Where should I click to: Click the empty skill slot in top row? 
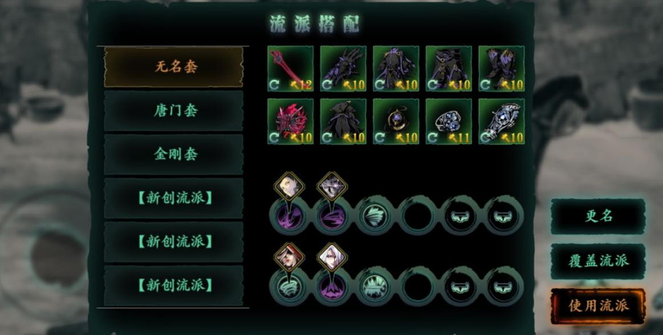click(417, 216)
